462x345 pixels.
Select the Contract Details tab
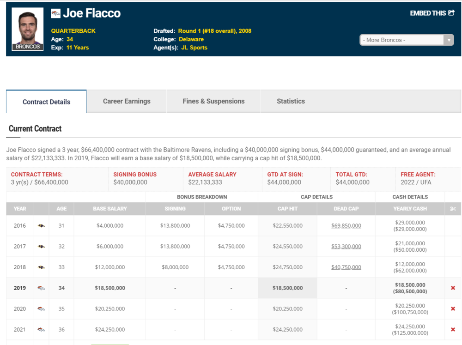46,102
